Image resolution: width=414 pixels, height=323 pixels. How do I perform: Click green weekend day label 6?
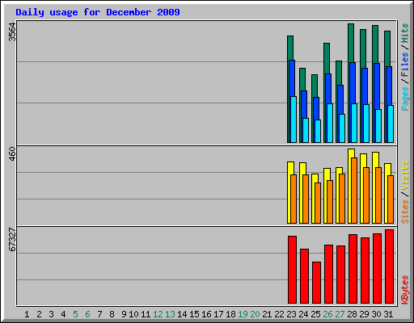point(87,314)
